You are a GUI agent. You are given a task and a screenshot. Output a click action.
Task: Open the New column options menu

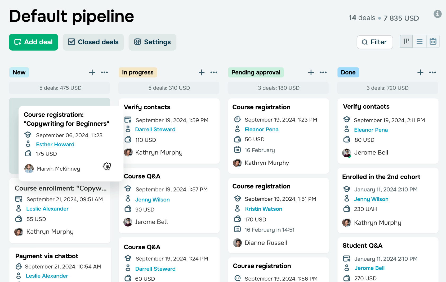coord(104,72)
